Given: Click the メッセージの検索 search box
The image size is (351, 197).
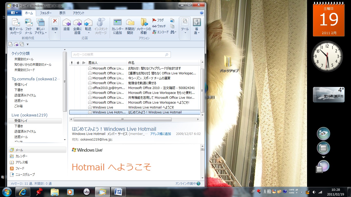Looking at the screenshot, I should (121, 54).
